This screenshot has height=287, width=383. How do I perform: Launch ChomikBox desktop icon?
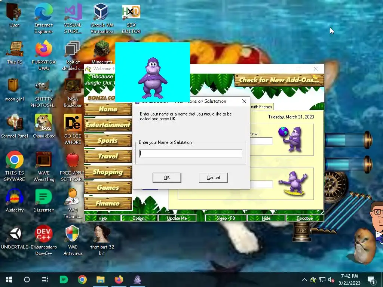coord(43,126)
